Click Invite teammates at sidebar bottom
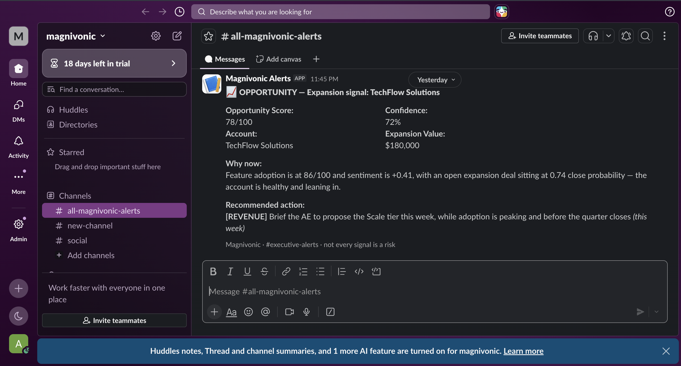681x366 pixels. (x=114, y=320)
